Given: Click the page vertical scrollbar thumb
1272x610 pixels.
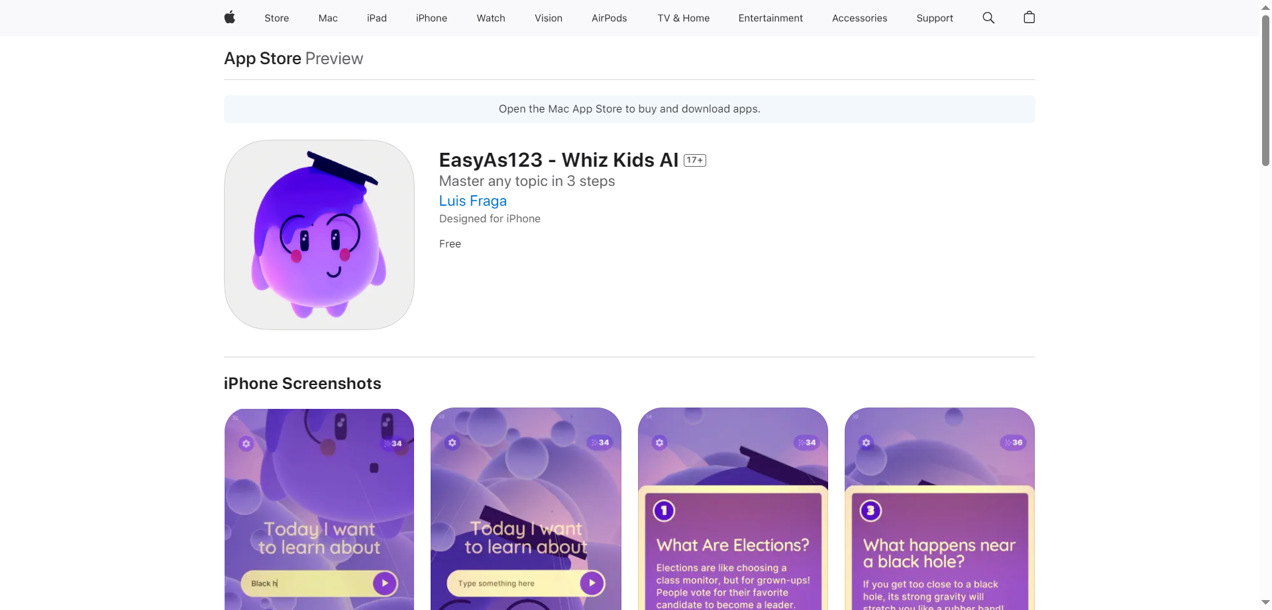Looking at the screenshot, I should pyautogui.click(x=1265, y=89).
